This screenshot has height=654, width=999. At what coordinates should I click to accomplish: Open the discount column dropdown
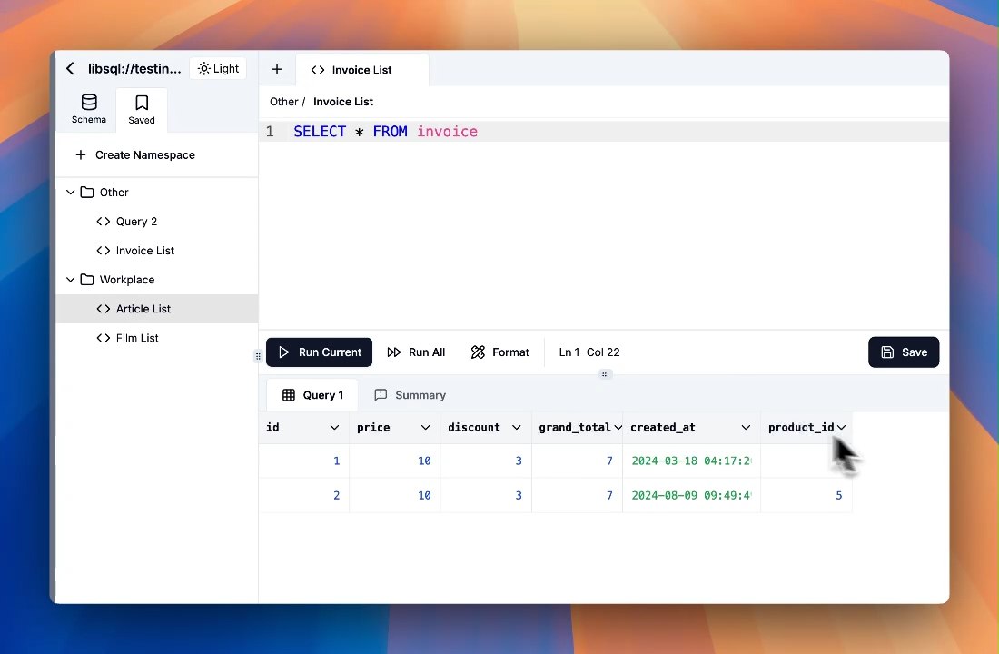pyautogui.click(x=517, y=427)
